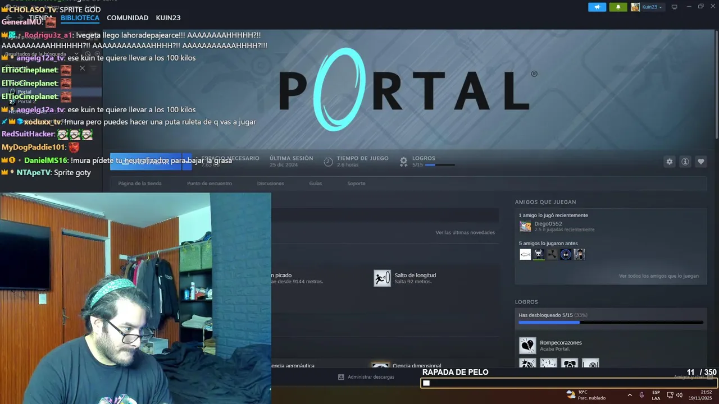Switch to Big Picture mode monitor icon
The width and height of the screenshot is (719, 404).
pyautogui.click(x=674, y=7)
